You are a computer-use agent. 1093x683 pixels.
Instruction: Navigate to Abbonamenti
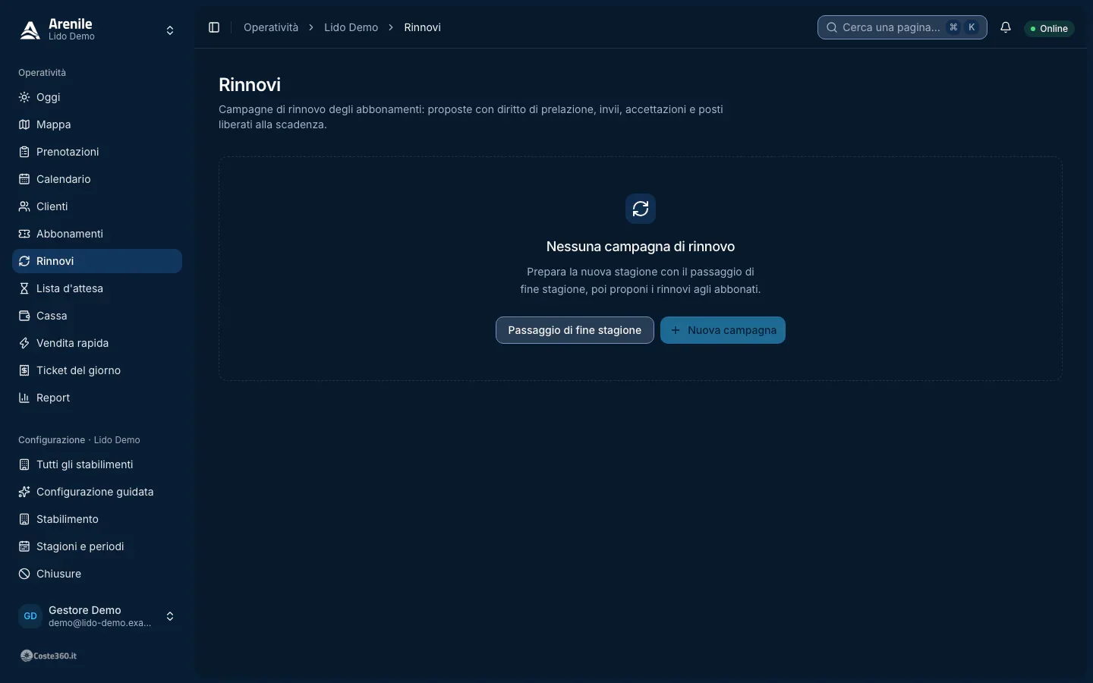click(x=97, y=234)
